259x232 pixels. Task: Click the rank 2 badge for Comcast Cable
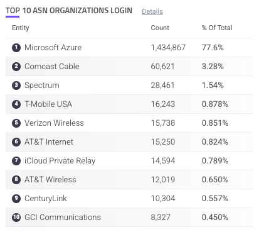[16, 67]
